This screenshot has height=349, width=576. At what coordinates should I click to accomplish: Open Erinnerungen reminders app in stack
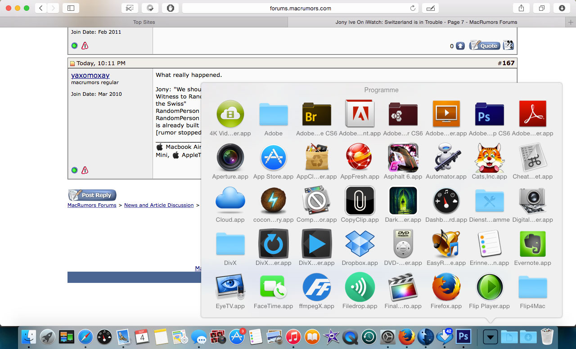(490, 243)
